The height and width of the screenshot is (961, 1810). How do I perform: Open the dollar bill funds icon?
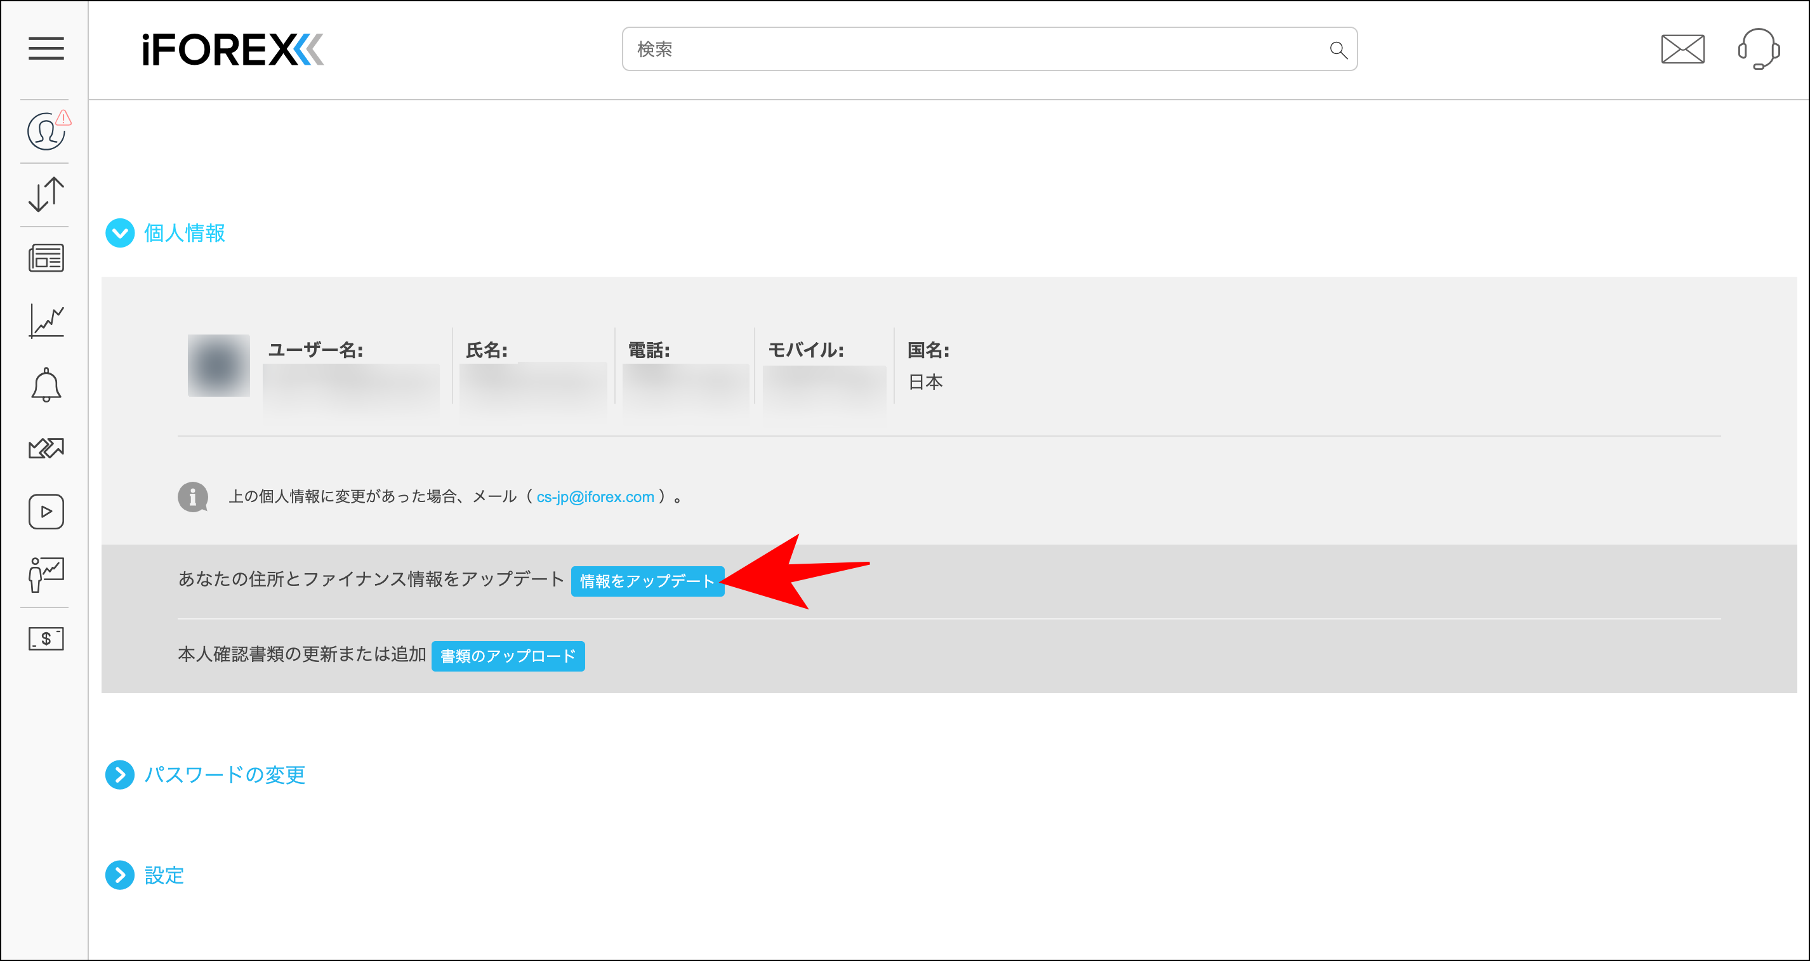(x=45, y=639)
